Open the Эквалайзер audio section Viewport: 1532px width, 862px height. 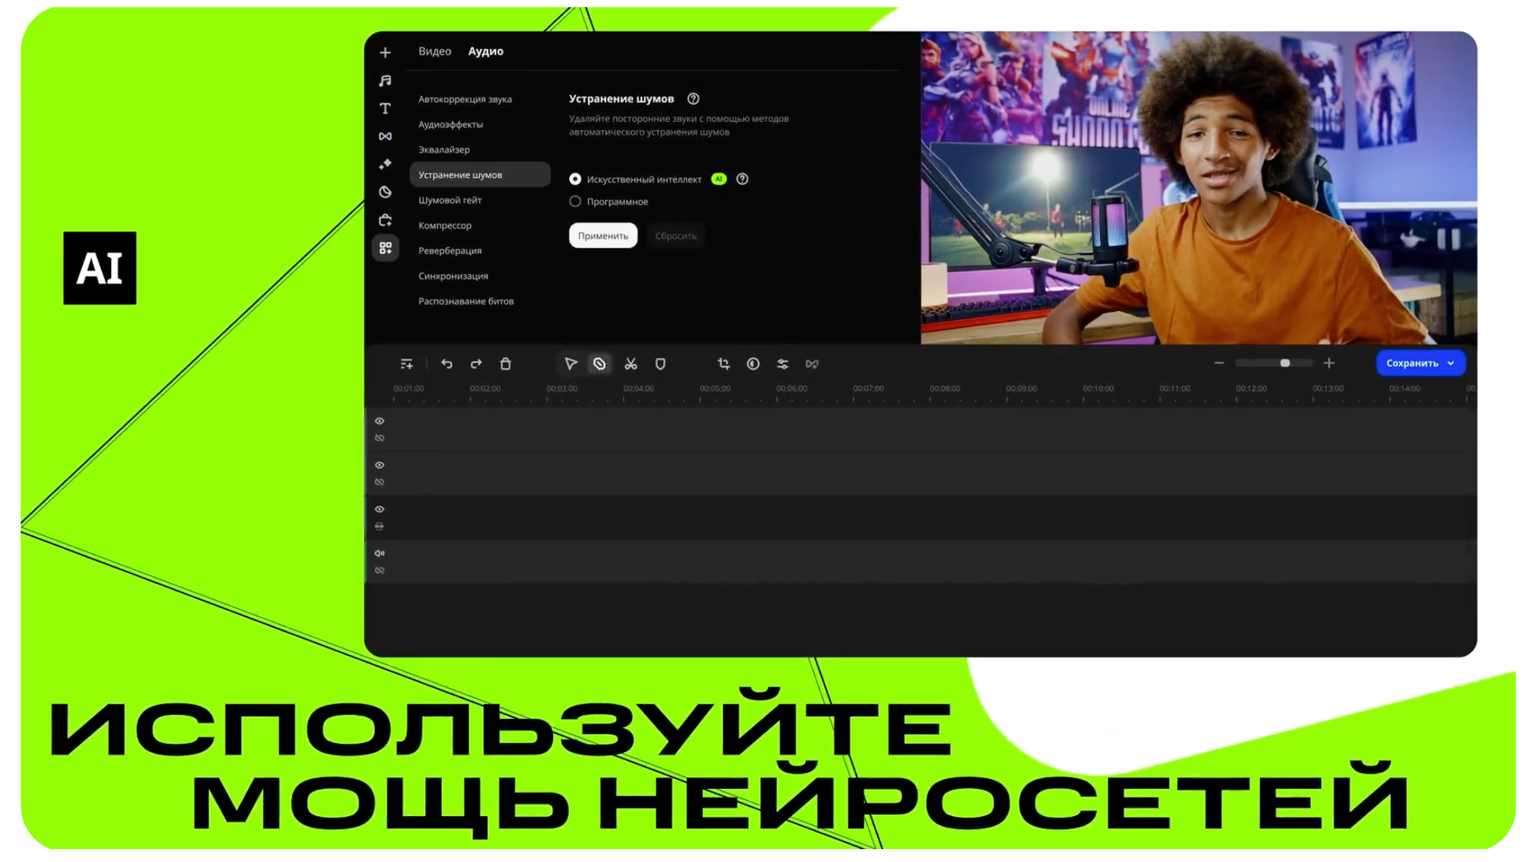coord(444,149)
